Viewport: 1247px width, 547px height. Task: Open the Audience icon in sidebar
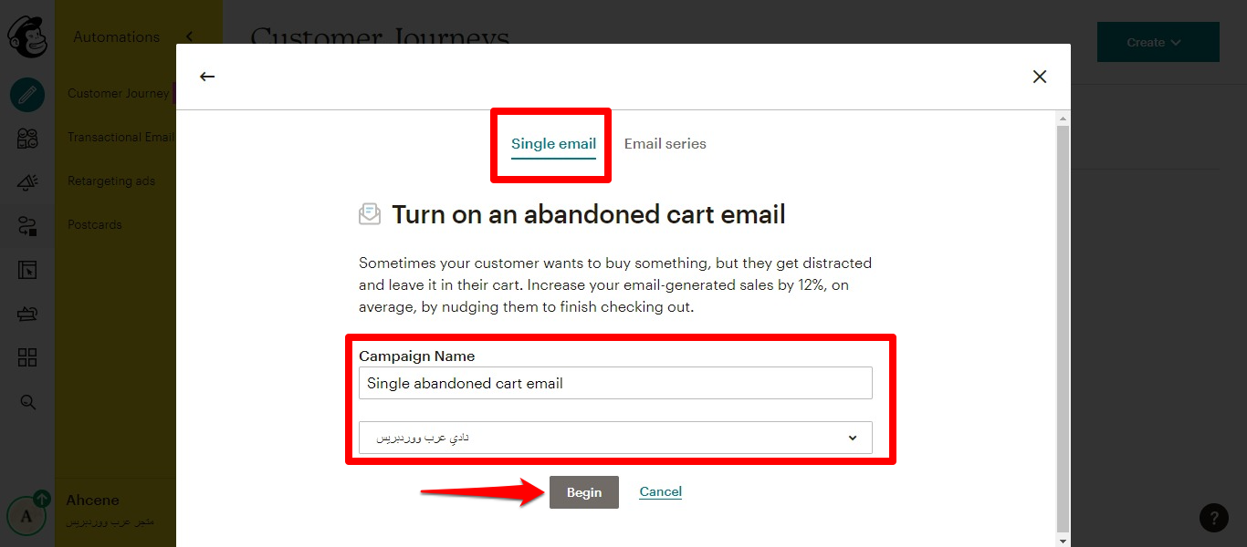coord(27,139)
